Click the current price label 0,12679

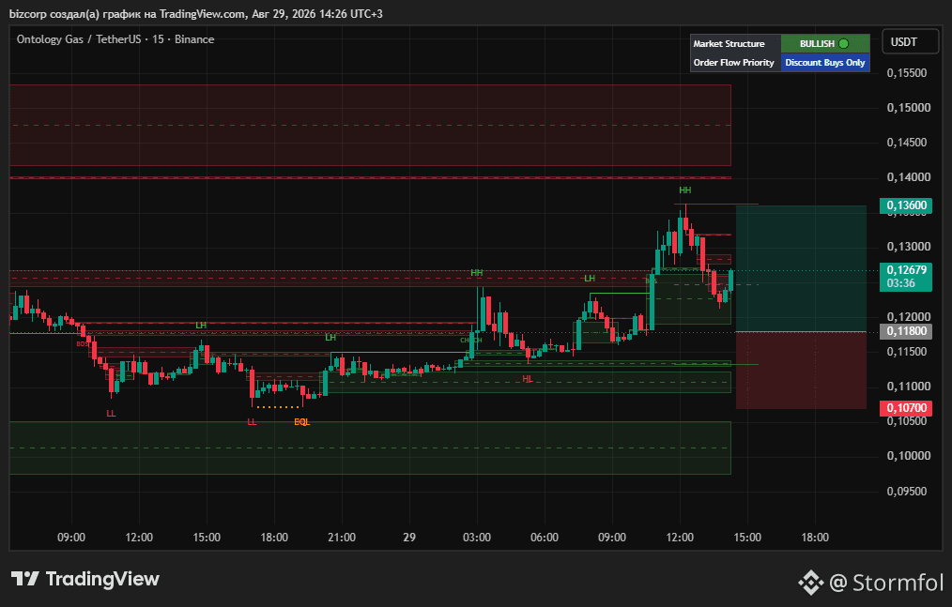click(906, 270)
